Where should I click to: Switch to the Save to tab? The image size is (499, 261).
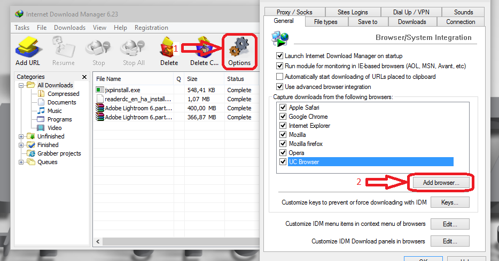tap(368, 21)
